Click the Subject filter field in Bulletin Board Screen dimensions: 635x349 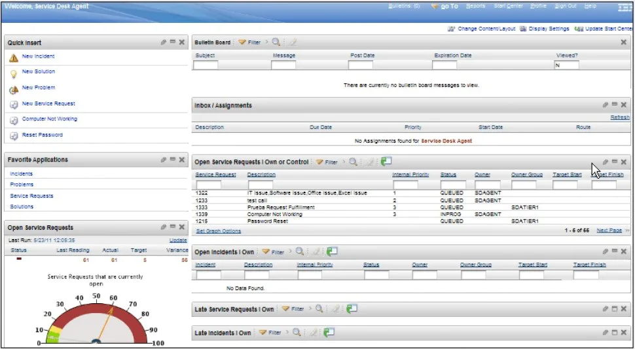click(x=206, y=65)
